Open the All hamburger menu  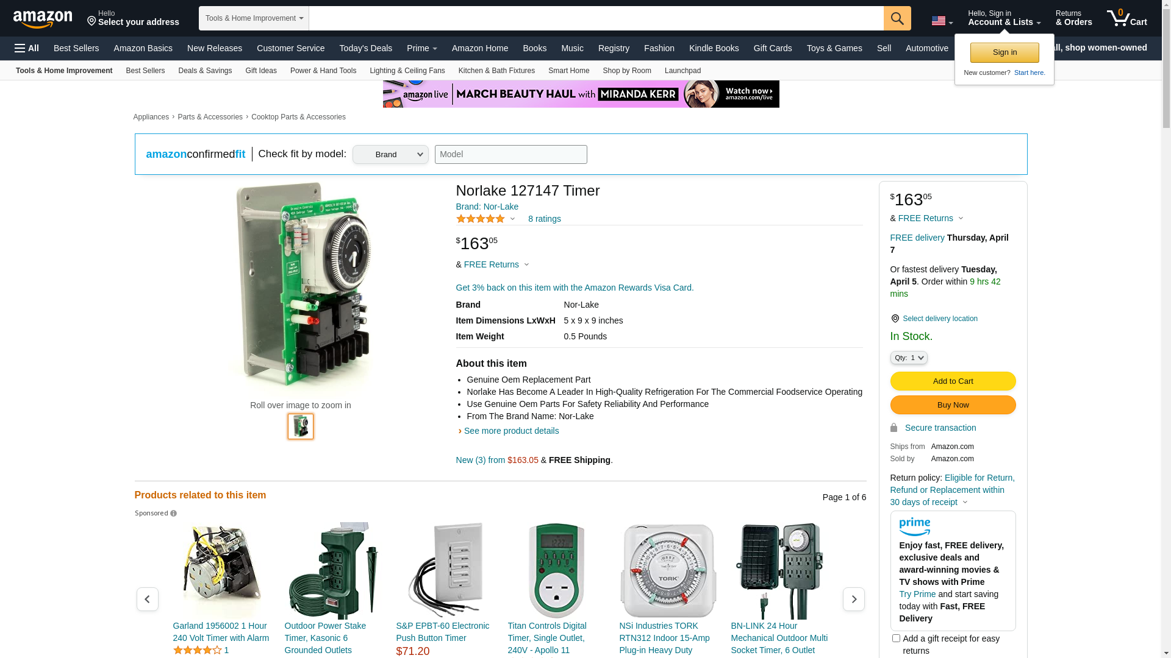(x=27, y=48)
